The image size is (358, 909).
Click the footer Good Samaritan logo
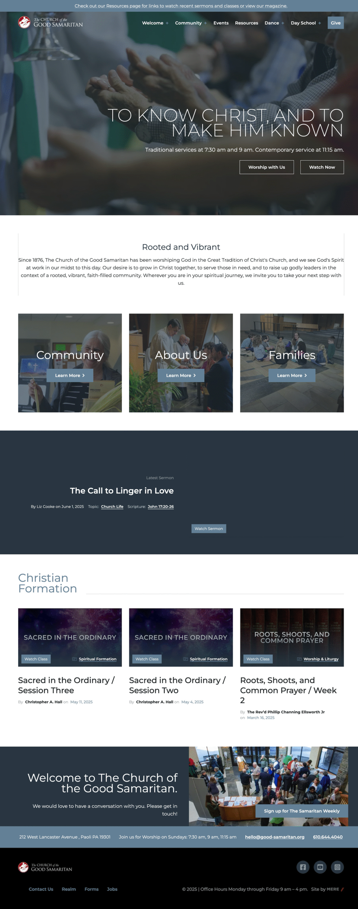(x=45, y=867)
